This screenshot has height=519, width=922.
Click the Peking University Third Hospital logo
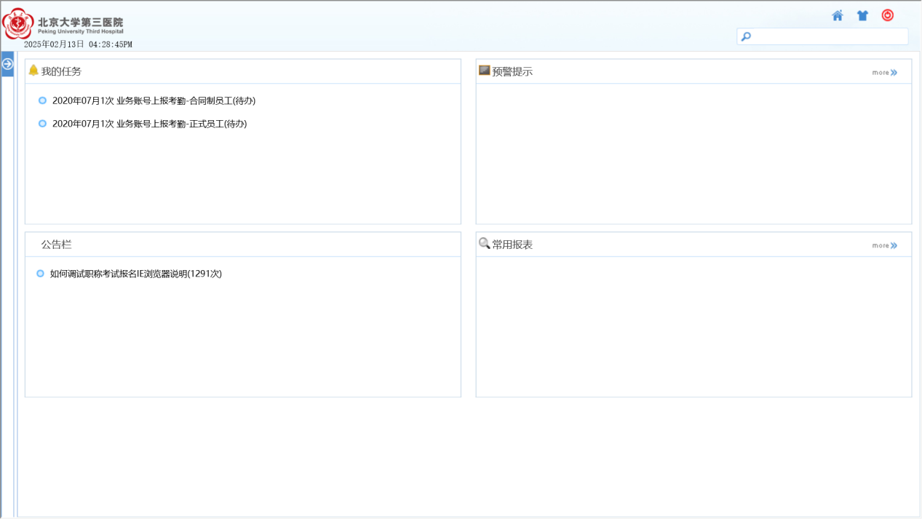pyautogui.click(x=63, y=23)
